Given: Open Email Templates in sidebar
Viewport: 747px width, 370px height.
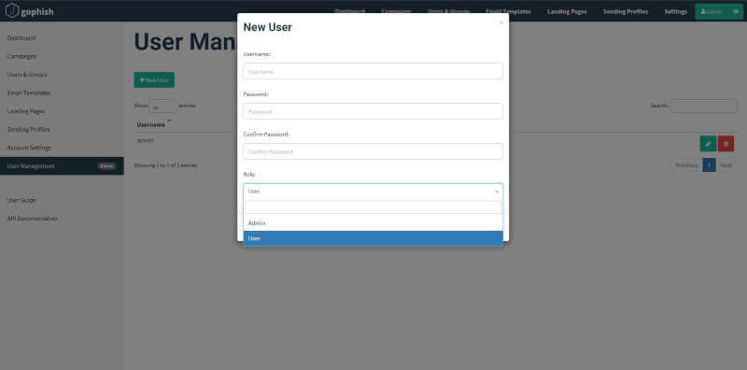Looking at the screenshot, I should point(29,93).
